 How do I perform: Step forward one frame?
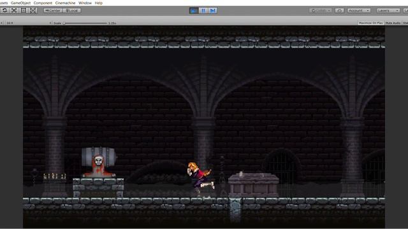point(212,11)
